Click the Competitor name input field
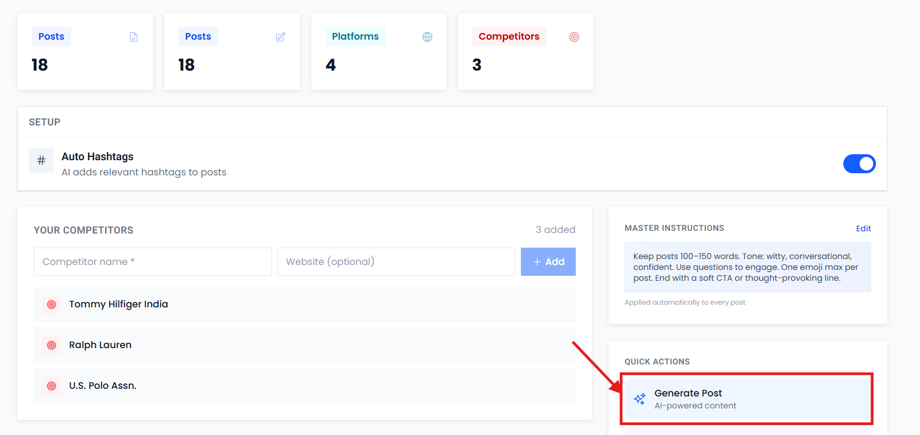The height and width of the screenshot is (435, 920). pyautogui.click(x=153, y=262)
